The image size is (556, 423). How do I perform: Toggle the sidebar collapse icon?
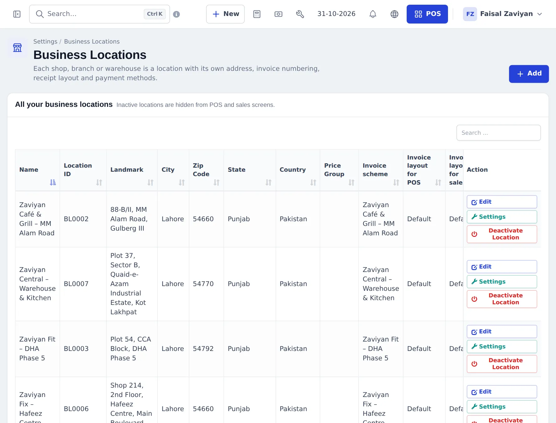coord(17,14)
